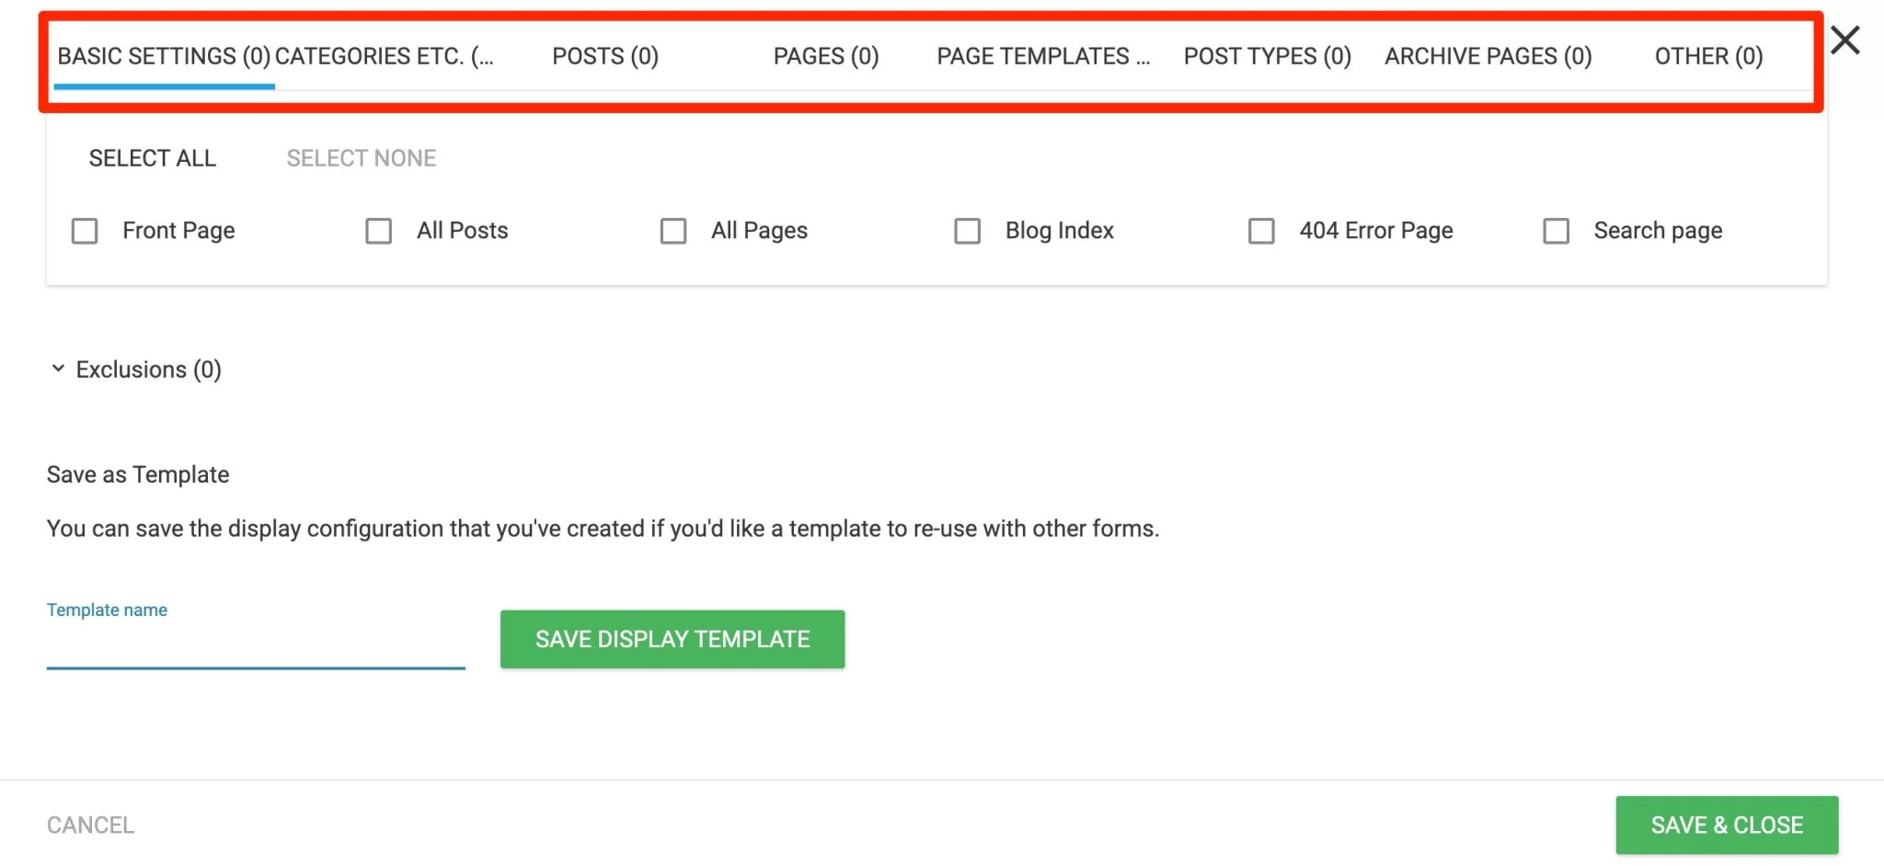View the Archive Pages (0) tab
The height and width of the screenshot is (866, 1884).
click(1488, 56)
